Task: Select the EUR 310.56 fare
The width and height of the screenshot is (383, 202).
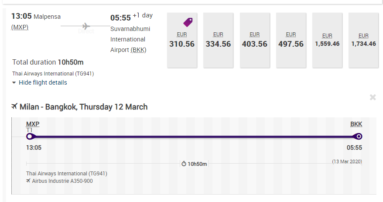Action: click(x=182, y=40)
